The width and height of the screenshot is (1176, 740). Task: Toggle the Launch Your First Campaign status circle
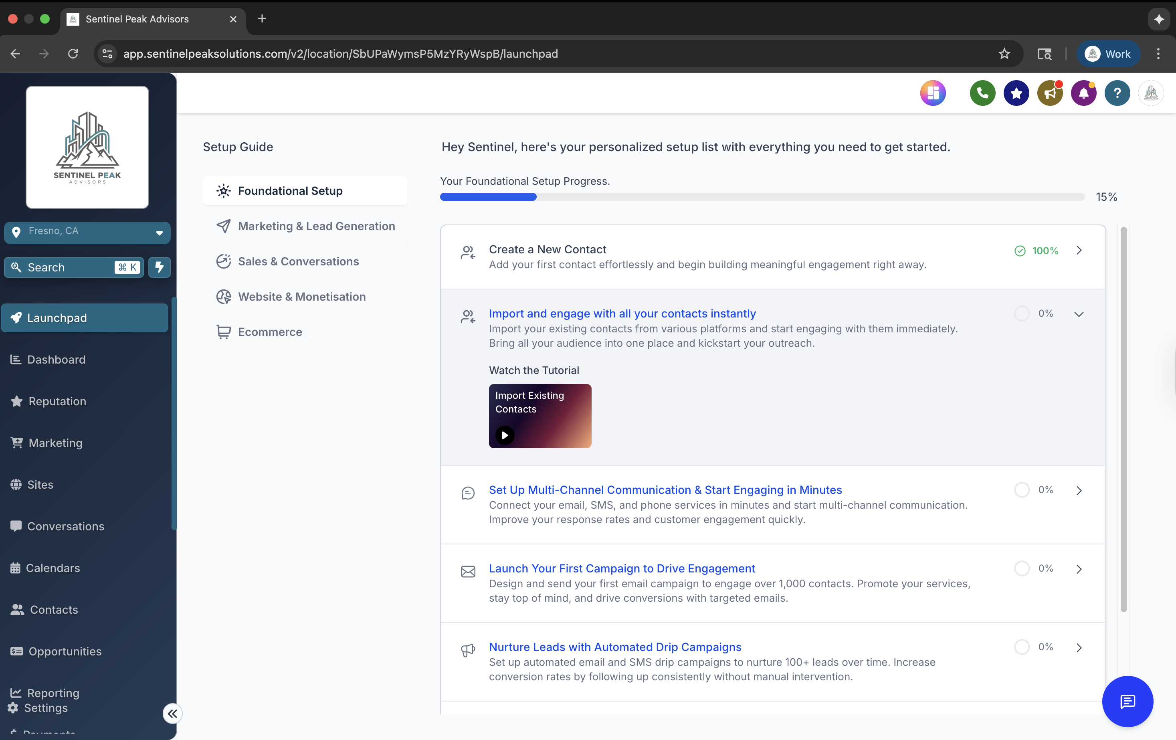[1022, 568]
